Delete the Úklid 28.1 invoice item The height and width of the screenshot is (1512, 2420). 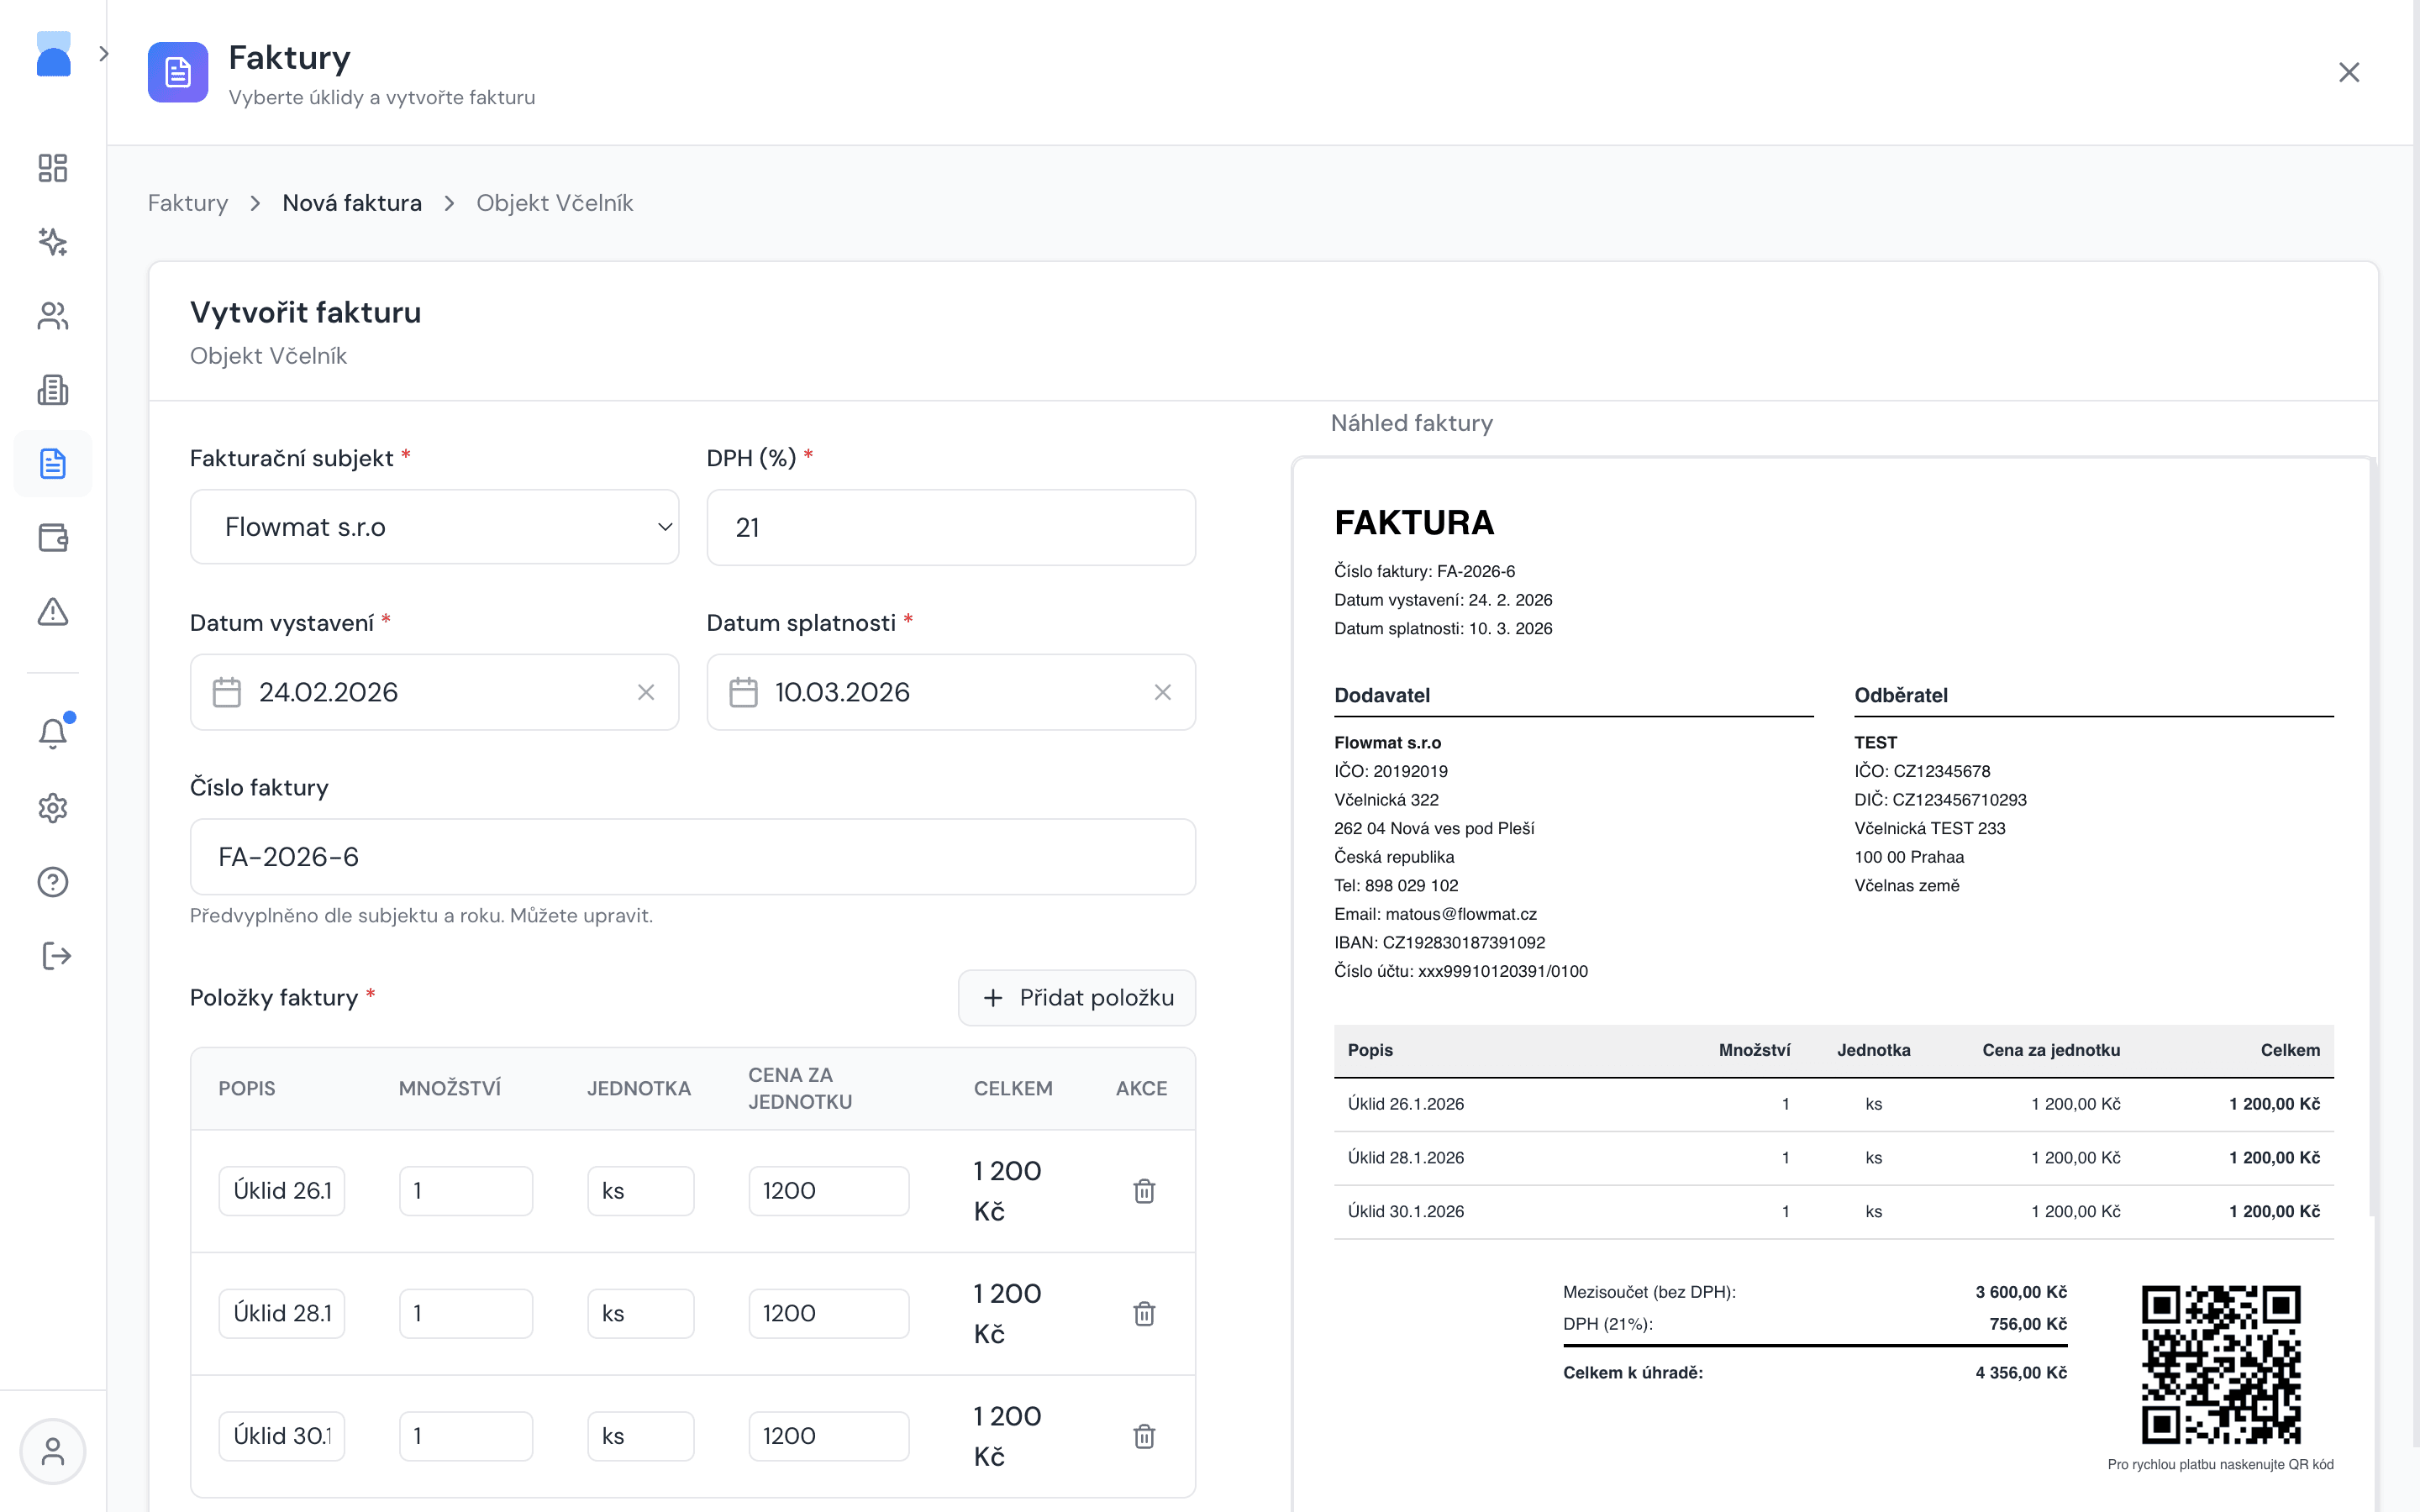1144,1313
